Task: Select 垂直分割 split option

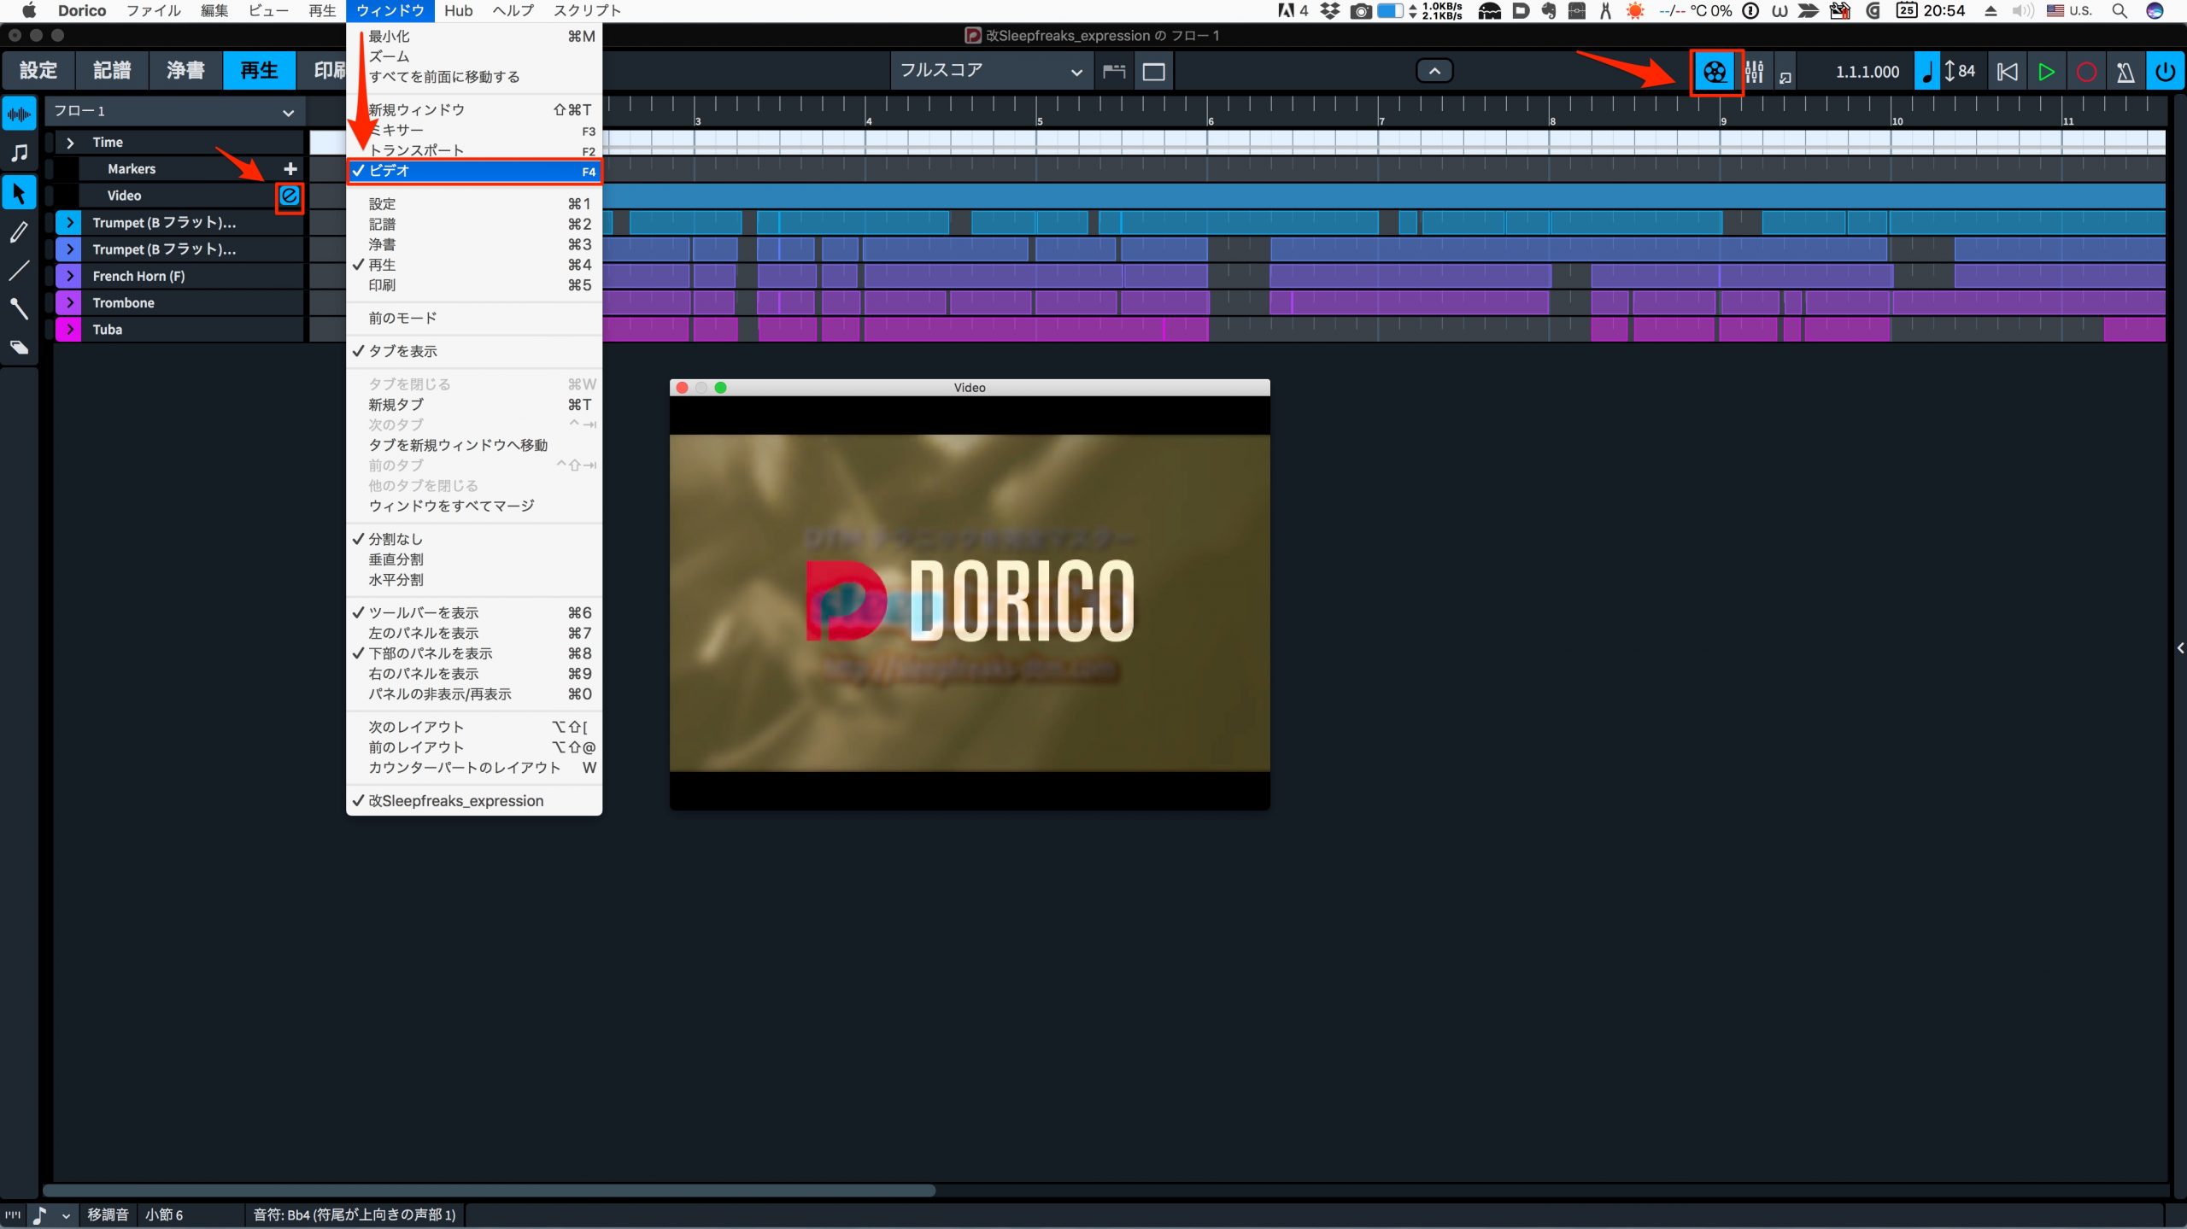Action: (x=474, y=559)
